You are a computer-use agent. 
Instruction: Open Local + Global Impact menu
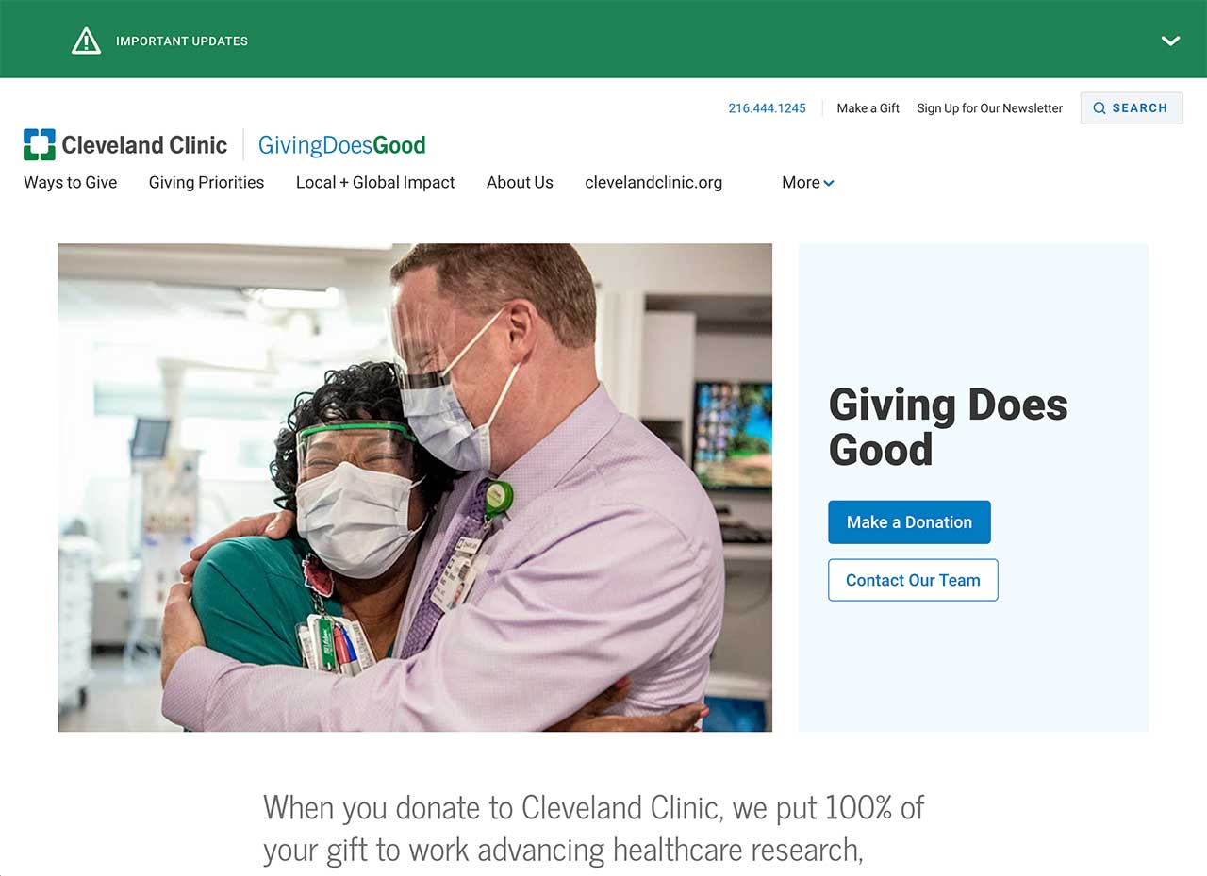pyautogui.click(x=375, y=183)
